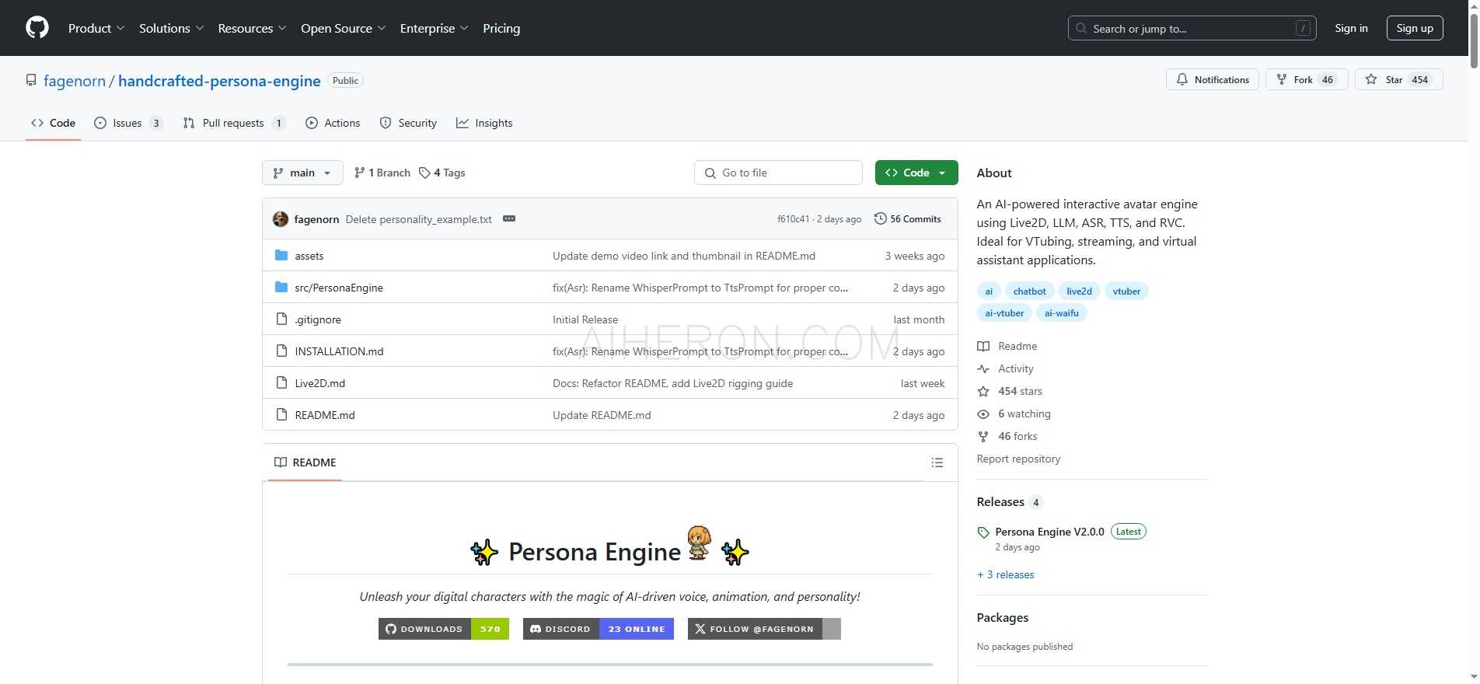Click the Sign in link
Viewport: 1480px width, 684px height.
1351,28
